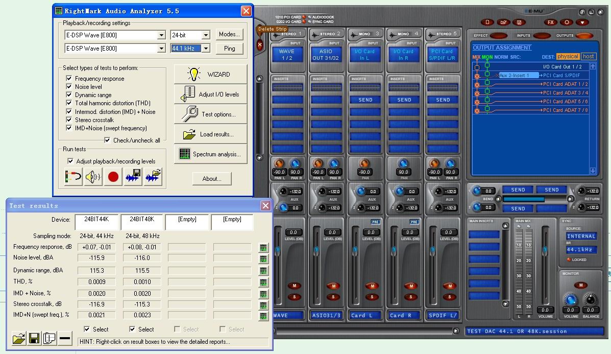Click the Modes... button
The height and width of the screenshot is (354, 611).
point(229,34)
